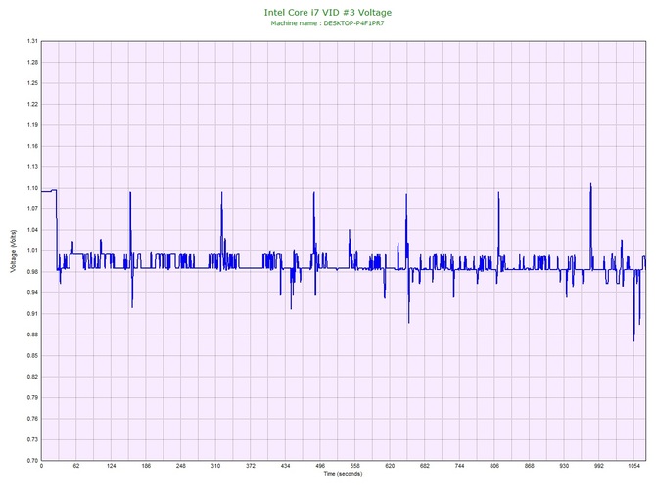656x491 pixels.
Task: Click the 0.85 voltage axis value
Action: [32, 356]
